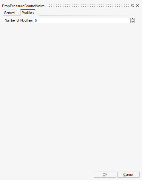Click the X icon beside help

138,5
